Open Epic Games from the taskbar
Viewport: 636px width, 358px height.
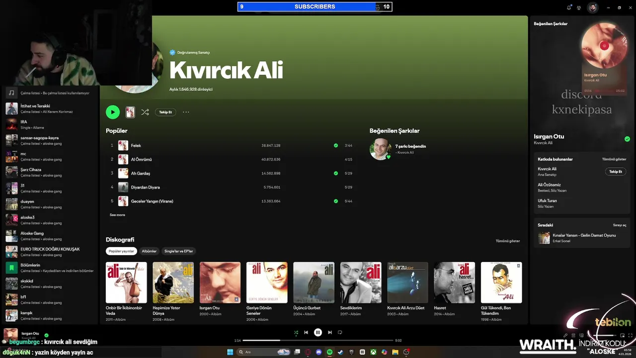(x=351, y=352)
